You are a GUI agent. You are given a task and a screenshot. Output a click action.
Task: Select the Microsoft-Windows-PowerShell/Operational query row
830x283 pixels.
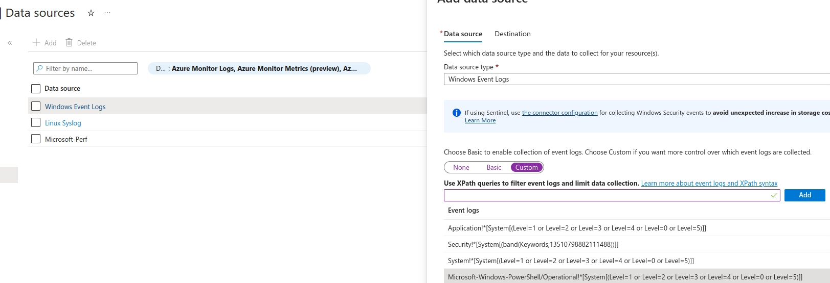pos(637,276)
